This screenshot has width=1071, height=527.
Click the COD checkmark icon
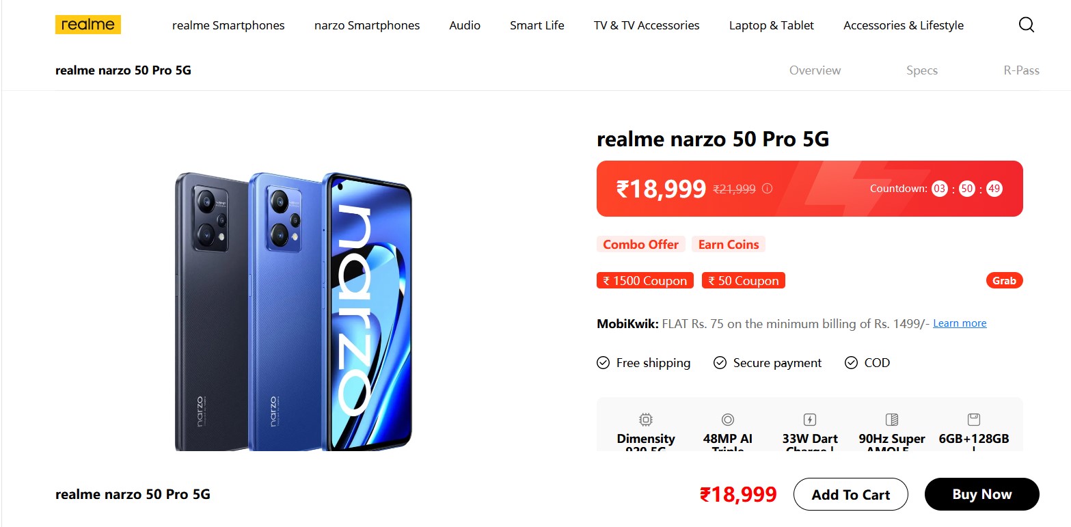[851, 363]
